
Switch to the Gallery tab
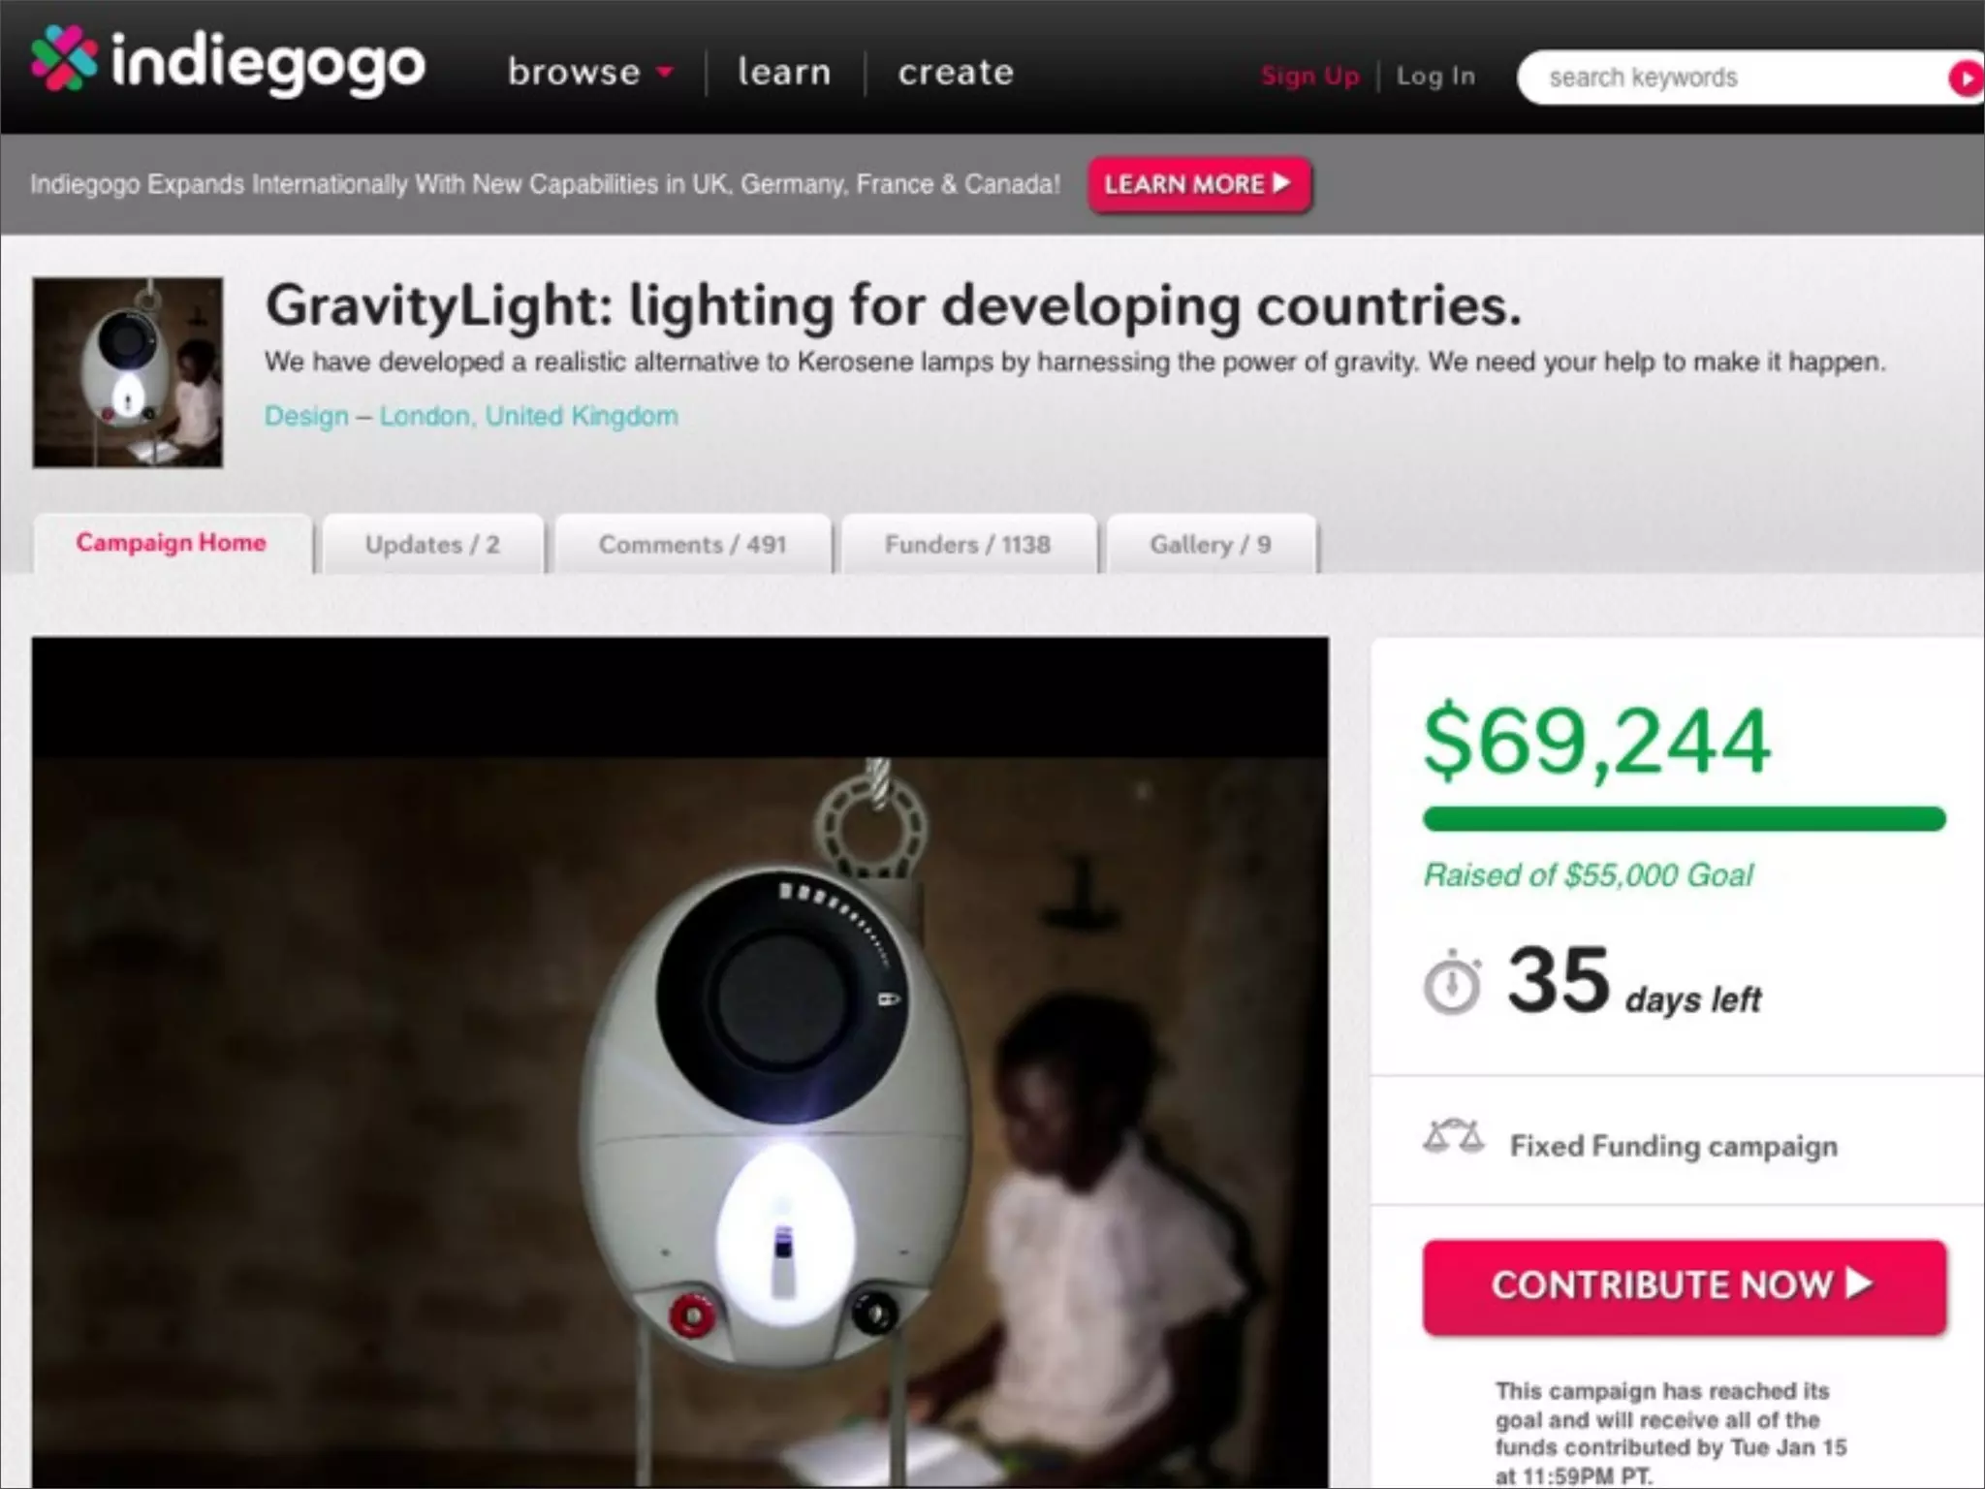point(1212,544)
